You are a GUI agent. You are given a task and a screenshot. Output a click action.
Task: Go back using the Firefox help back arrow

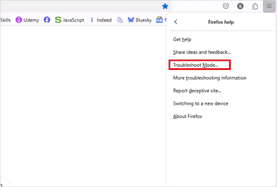click(x=175, y=22)
